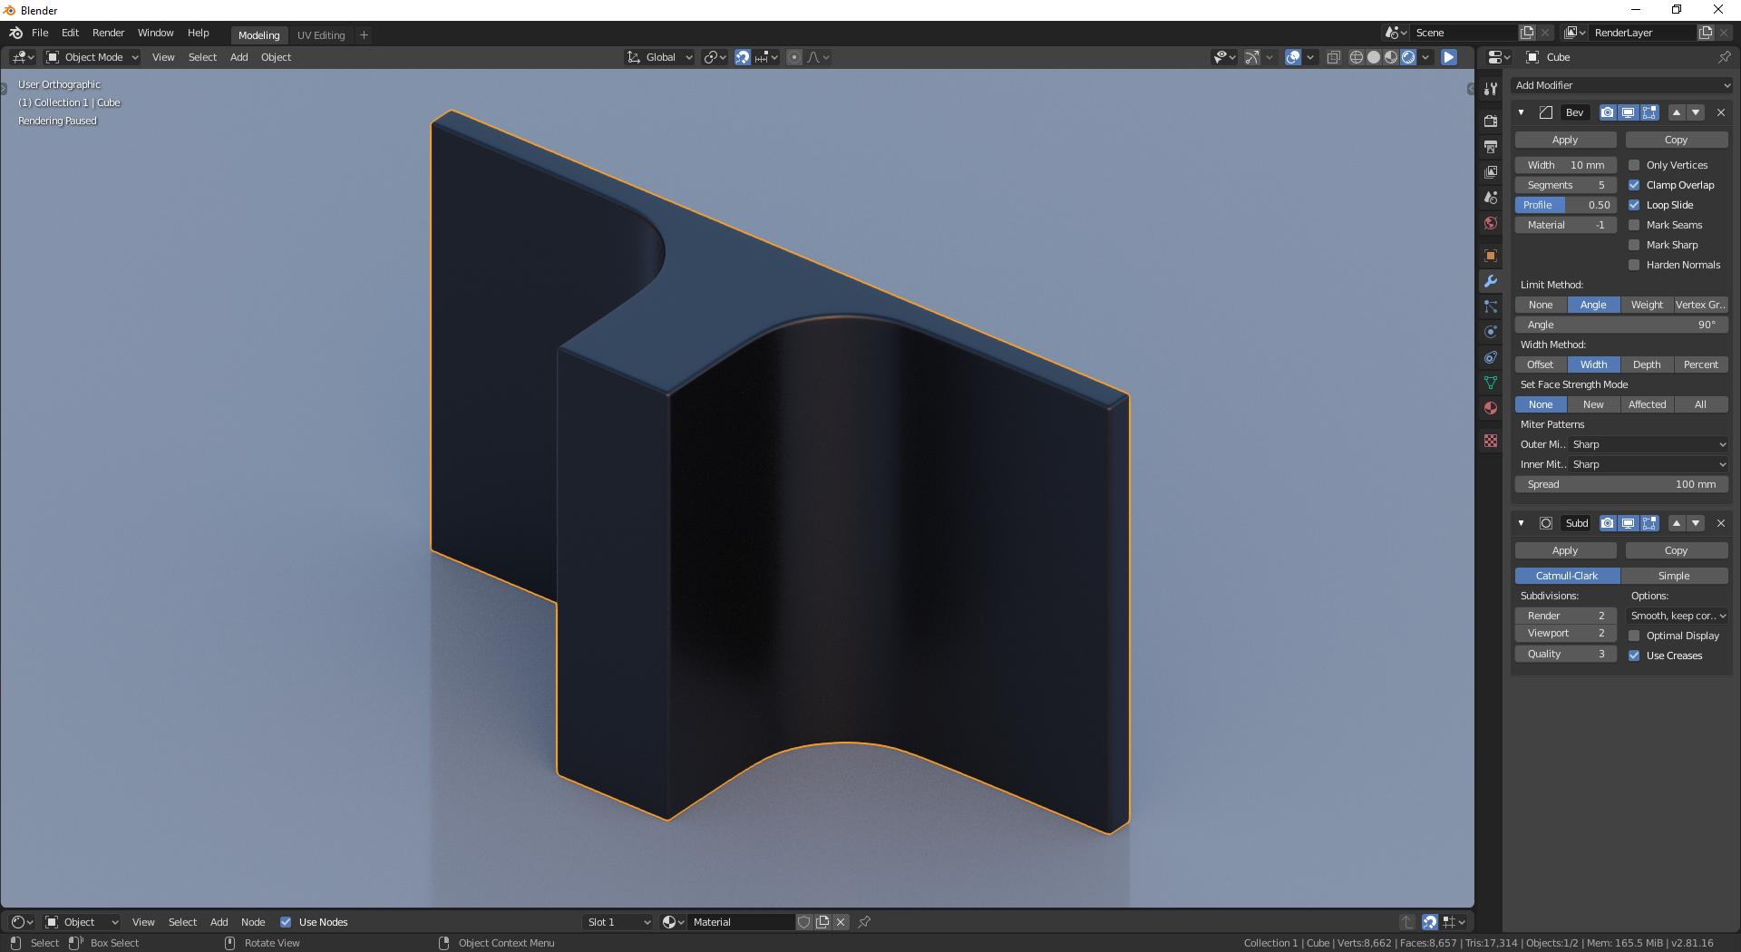This screenshot has height=952, width=1741.
Task: Switch to the UV Editing workspace tab
Action: tap(321, 35)
